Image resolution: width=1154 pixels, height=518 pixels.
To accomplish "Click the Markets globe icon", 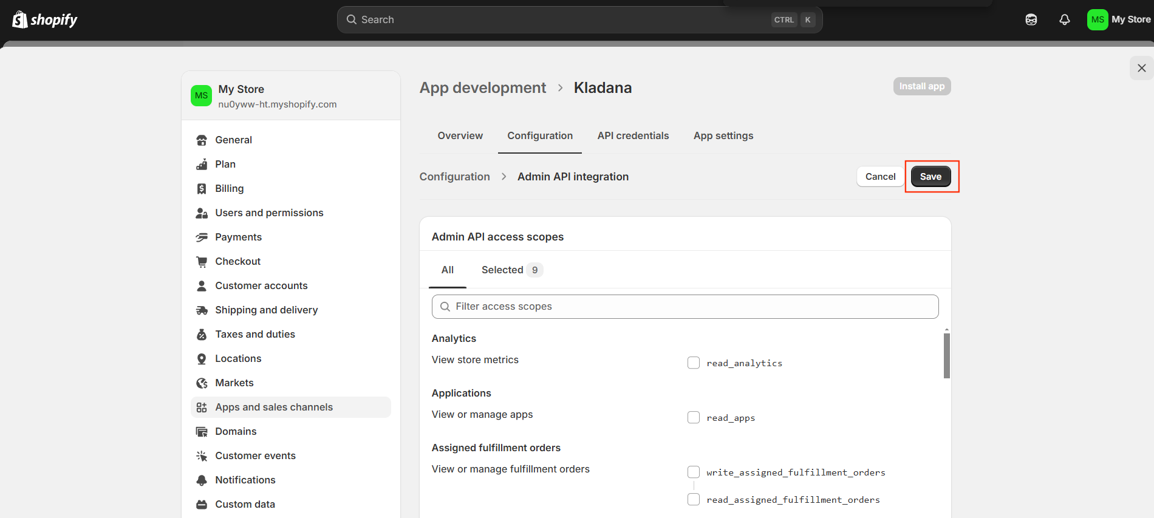I will [202, 383].
